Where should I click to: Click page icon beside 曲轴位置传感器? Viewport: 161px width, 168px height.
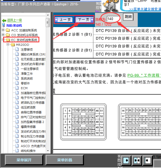tap(17, 112)
